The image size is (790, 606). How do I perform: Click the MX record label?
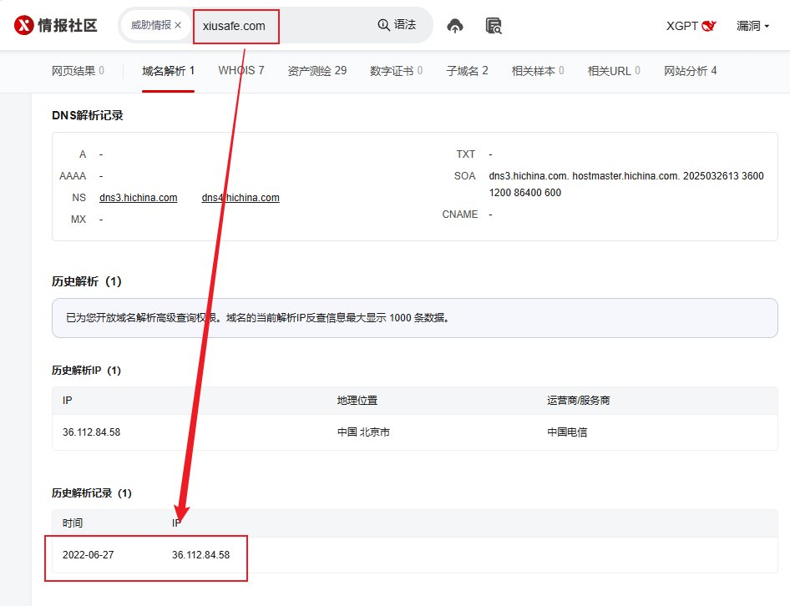click(78, 220)
